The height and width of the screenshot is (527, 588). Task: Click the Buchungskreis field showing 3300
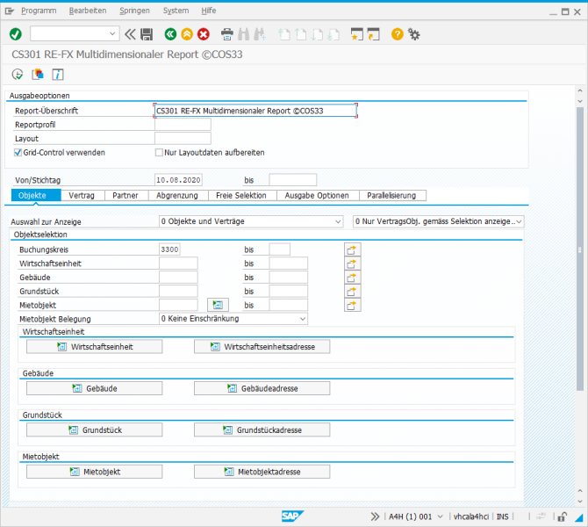point(169,249)
